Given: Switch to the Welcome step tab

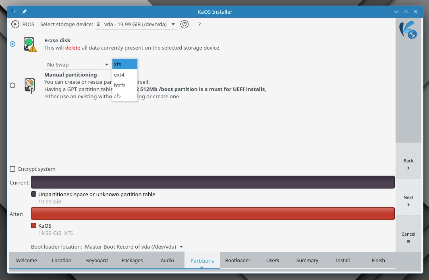Looking at the screenshot, I should click(27, 261).
